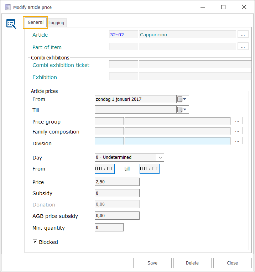This screenshot has height=272, width=255.
Task: Click the From time field 00:00
Action: [x=105, y=169]
